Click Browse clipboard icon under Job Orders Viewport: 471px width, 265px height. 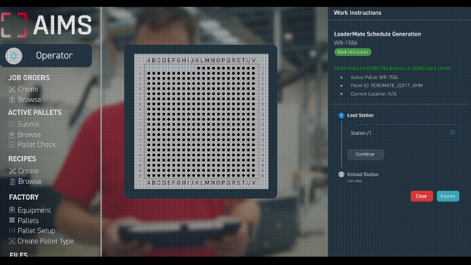(x=12, y=100)
